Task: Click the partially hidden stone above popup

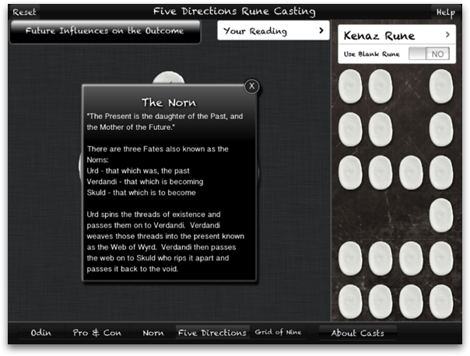Action: click(165, 78)
